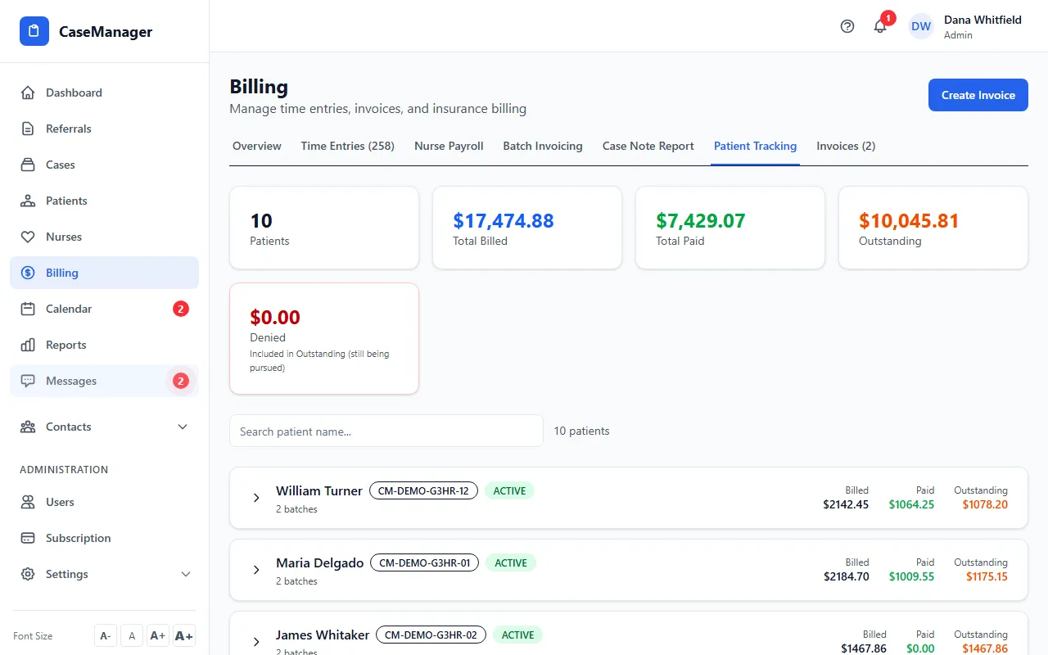Screen dimensions: 1048x655
Task: Expand William Turner patient row
Action: pos(256,498)
